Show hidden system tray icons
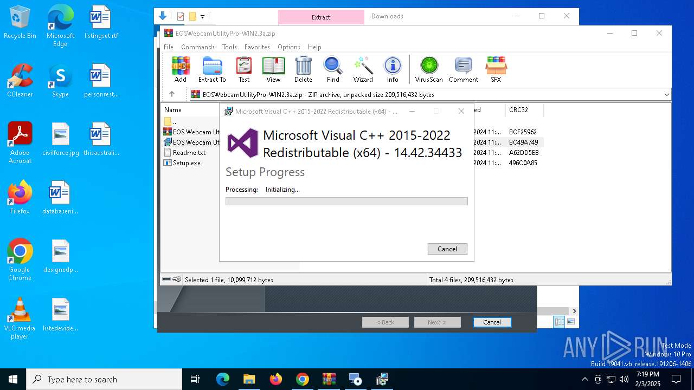Image resolution: width=694 pixels, height=390 pixels. pyautogui.click(x=584, y=379)
